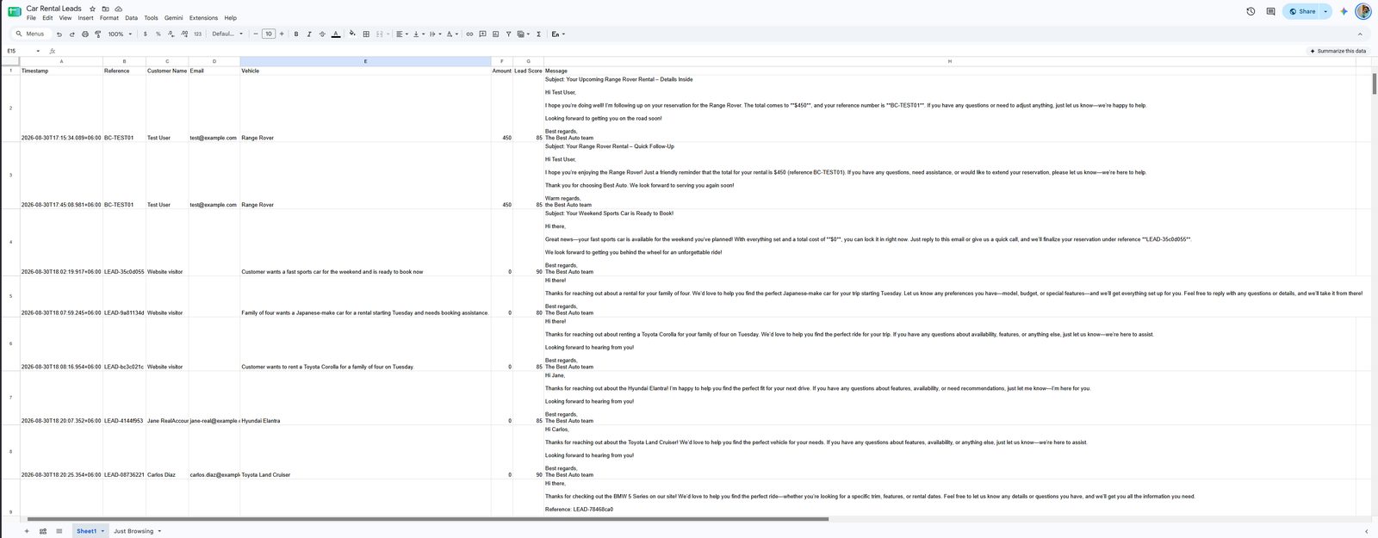The width and height of the screenshot is (1378, 538).
Task: Open the Insert menu
Action: click(85, 18)
